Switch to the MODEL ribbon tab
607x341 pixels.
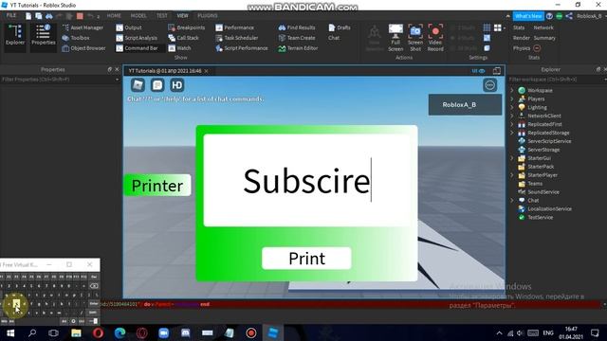138,16
